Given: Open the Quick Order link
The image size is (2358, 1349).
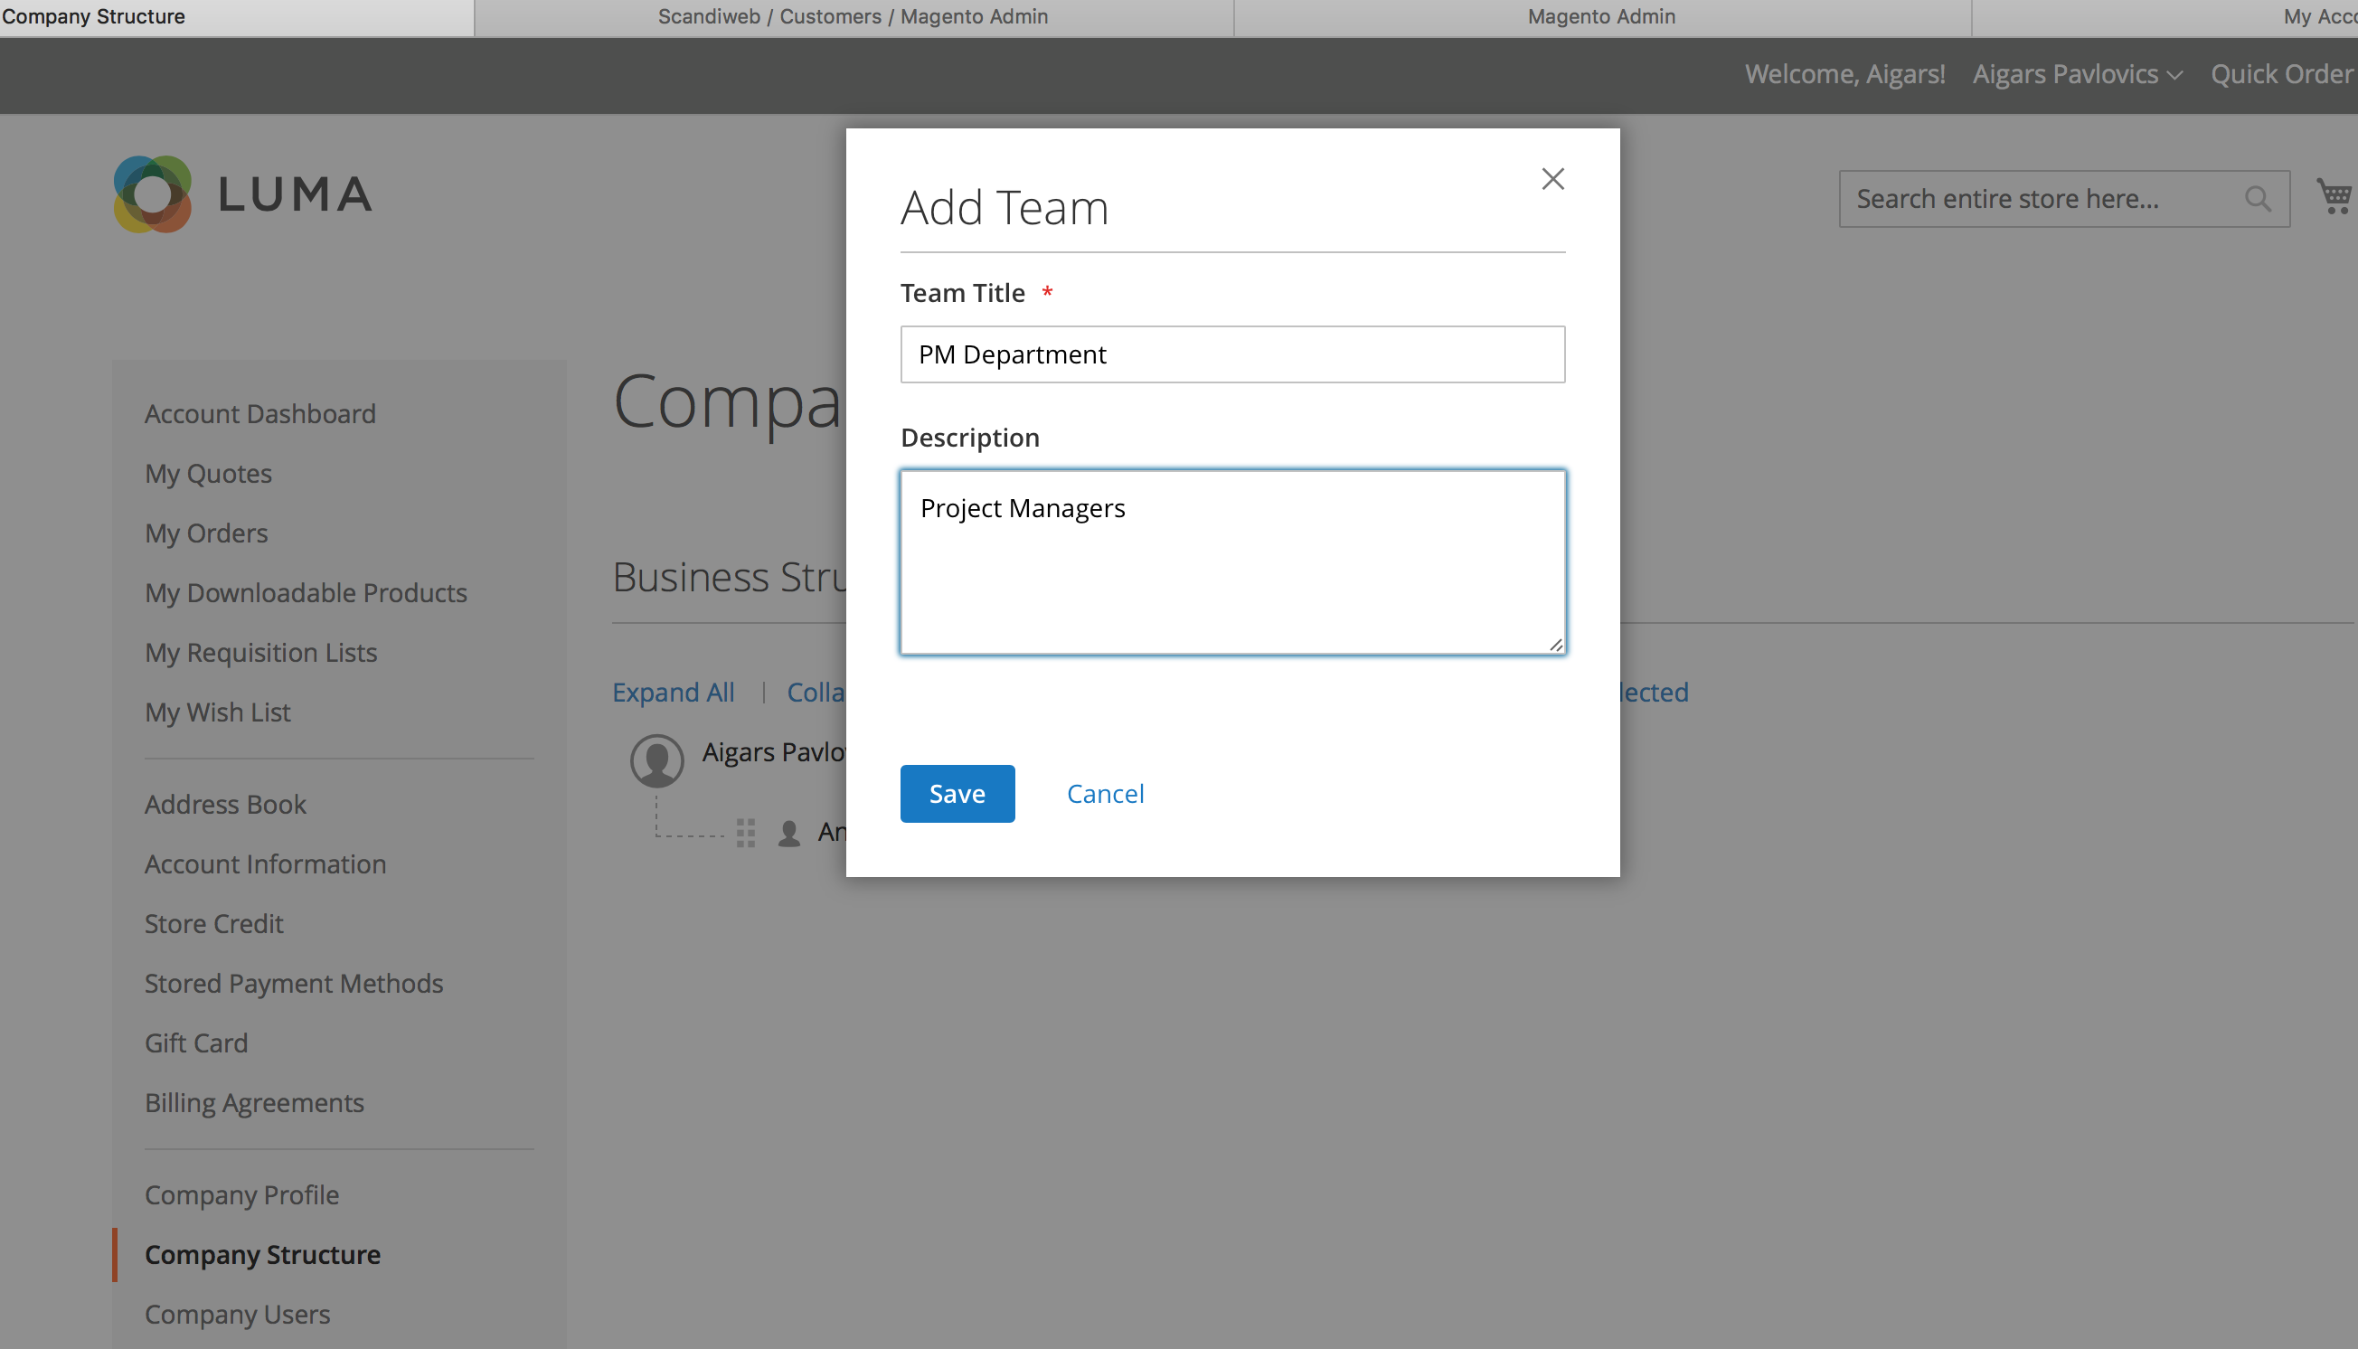Looking at the screenshot, I should 2281,74.
